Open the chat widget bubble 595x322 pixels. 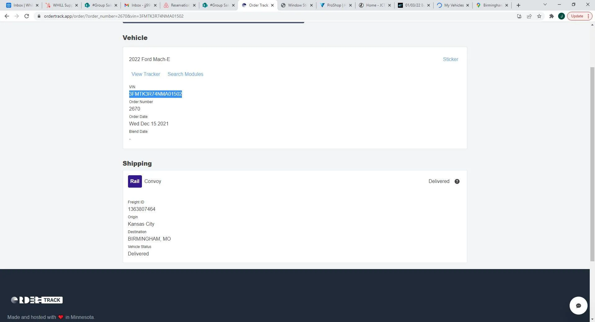coord(579,306)
